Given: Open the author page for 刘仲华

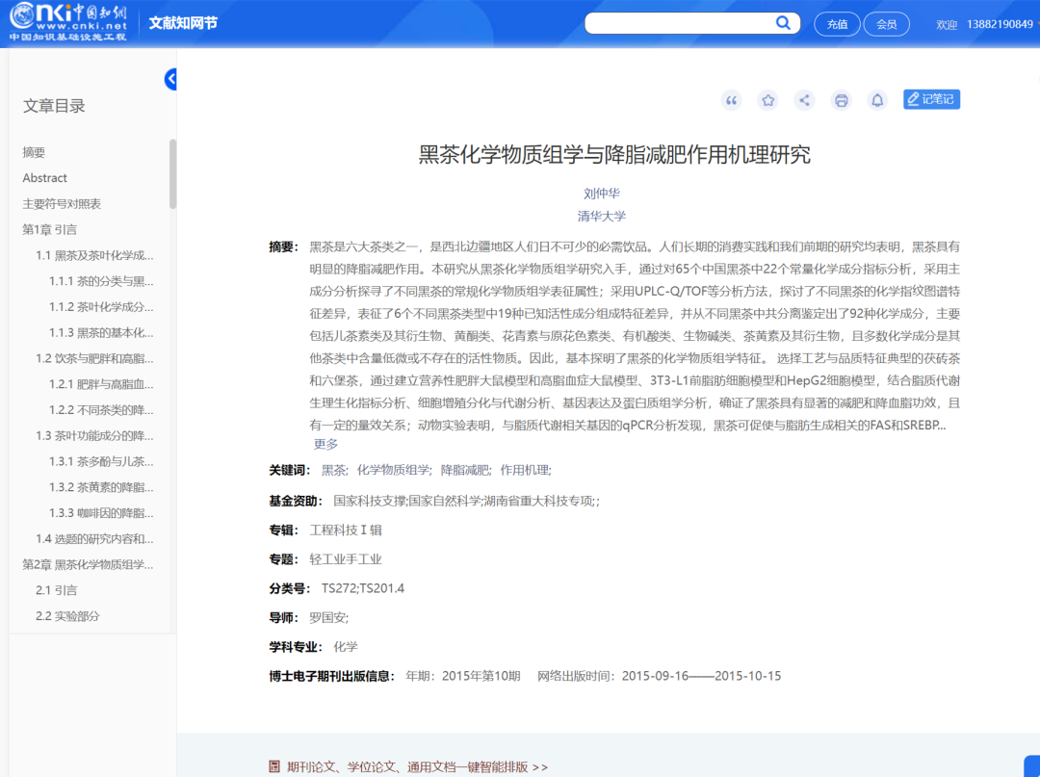Looking at the screenshot, I should click(x=601, y=191).
